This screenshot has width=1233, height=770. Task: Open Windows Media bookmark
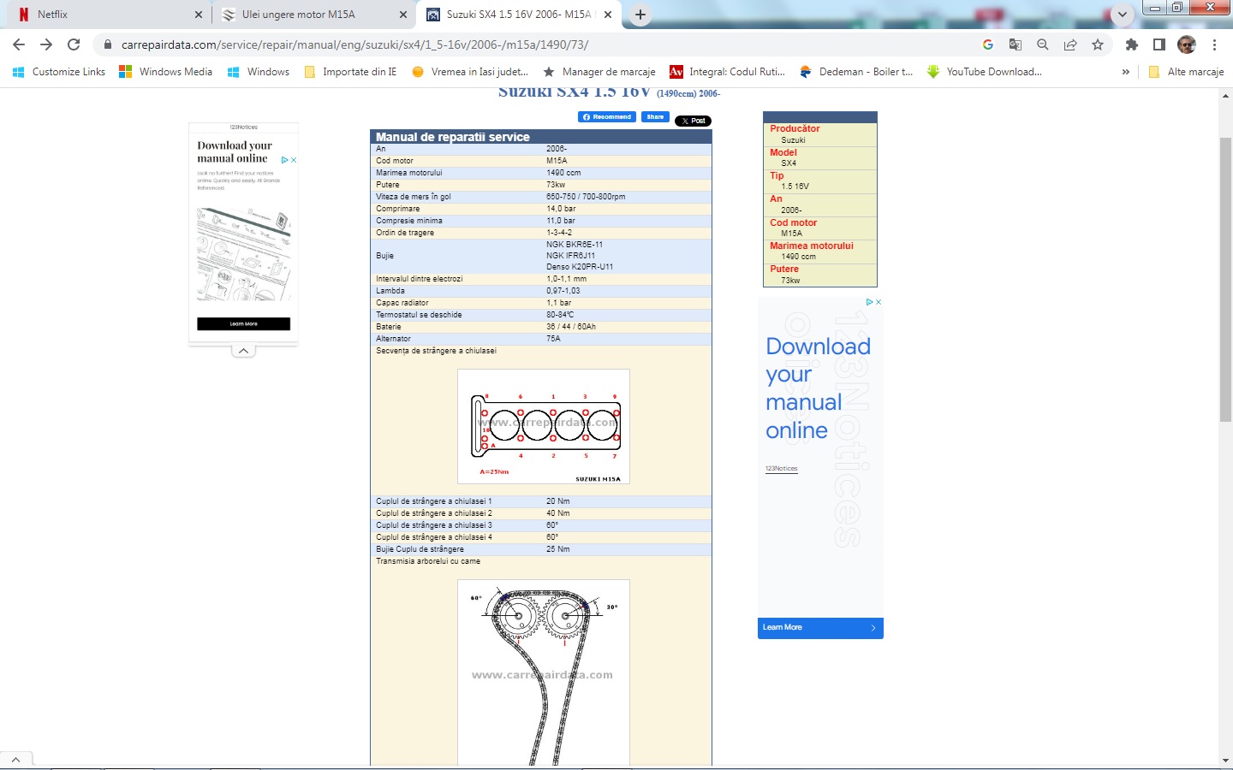(x=166, y=72)
